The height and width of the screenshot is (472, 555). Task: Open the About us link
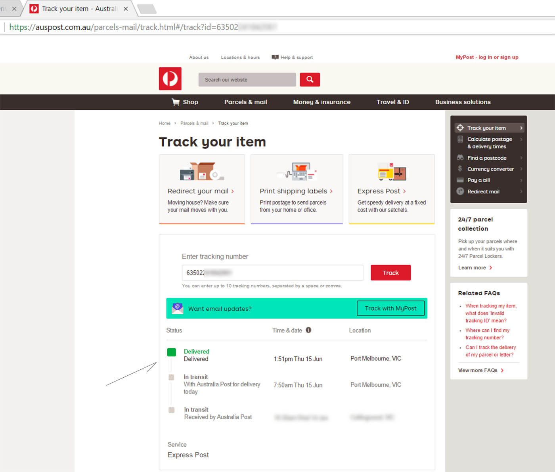(199, 57)
